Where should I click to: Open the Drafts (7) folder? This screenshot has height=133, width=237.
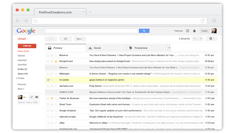pyautogui.click(x=22, y=69)
